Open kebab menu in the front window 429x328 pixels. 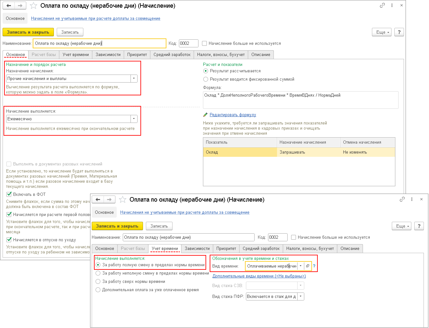[x=412, y=199]
